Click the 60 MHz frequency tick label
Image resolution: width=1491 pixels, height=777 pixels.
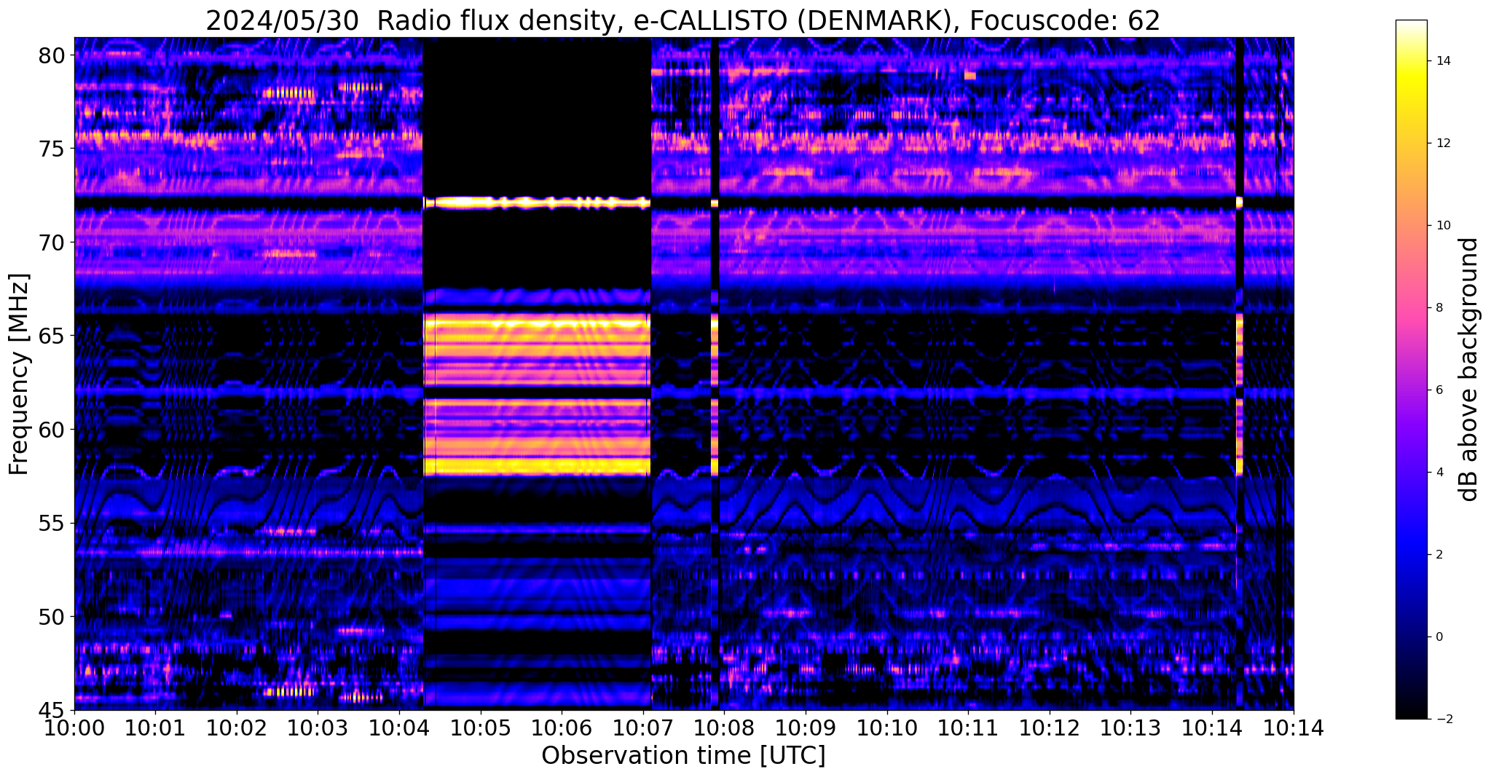click(51, 430)
